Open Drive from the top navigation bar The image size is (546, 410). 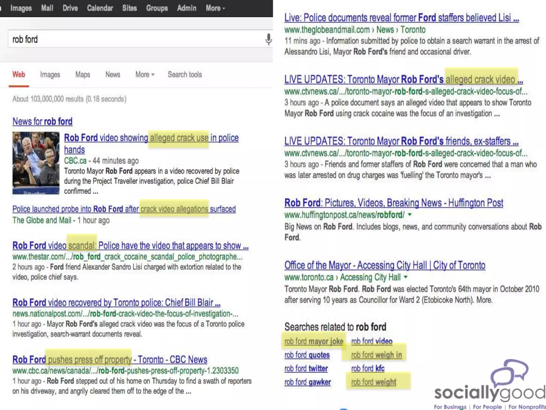coord(70,8)
